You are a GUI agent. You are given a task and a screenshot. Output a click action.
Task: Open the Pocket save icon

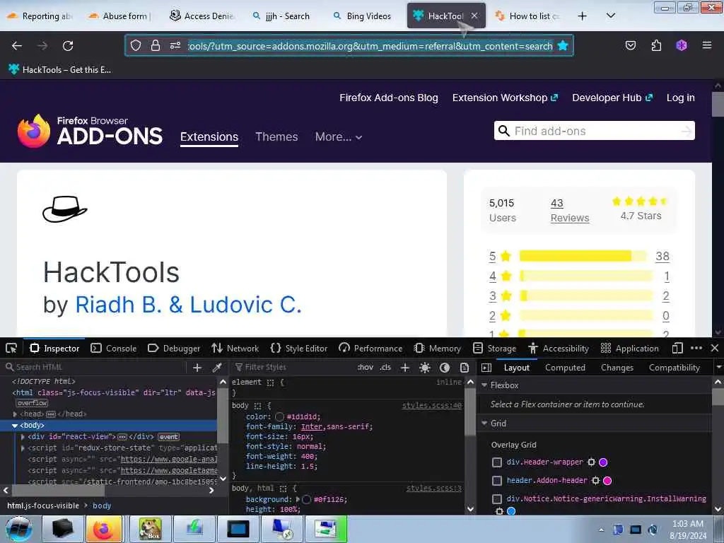click(x=630, y=45)
